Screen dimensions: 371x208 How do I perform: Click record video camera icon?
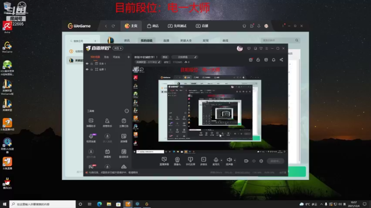tap(246, 161)
